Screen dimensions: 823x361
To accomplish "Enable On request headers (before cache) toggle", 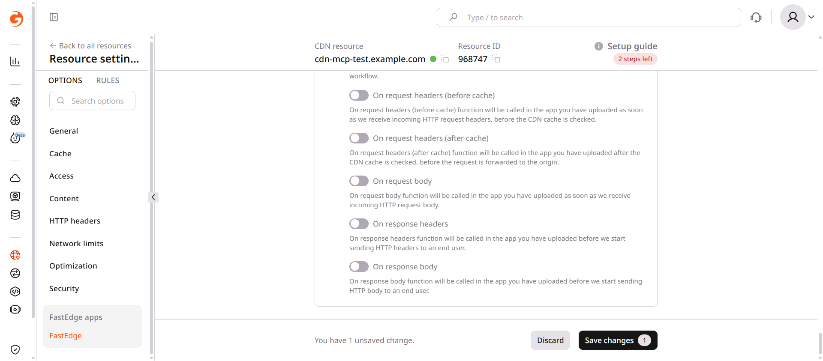I will click(x=359, y=95).
